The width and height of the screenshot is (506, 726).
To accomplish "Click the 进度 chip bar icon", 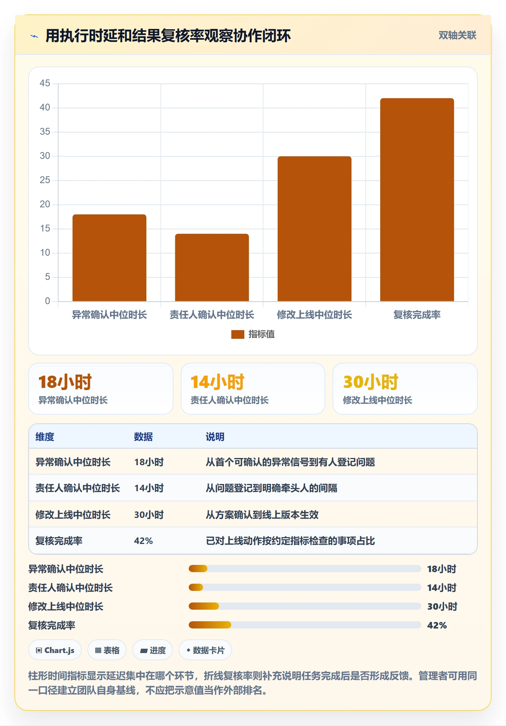I will (143, 651).
